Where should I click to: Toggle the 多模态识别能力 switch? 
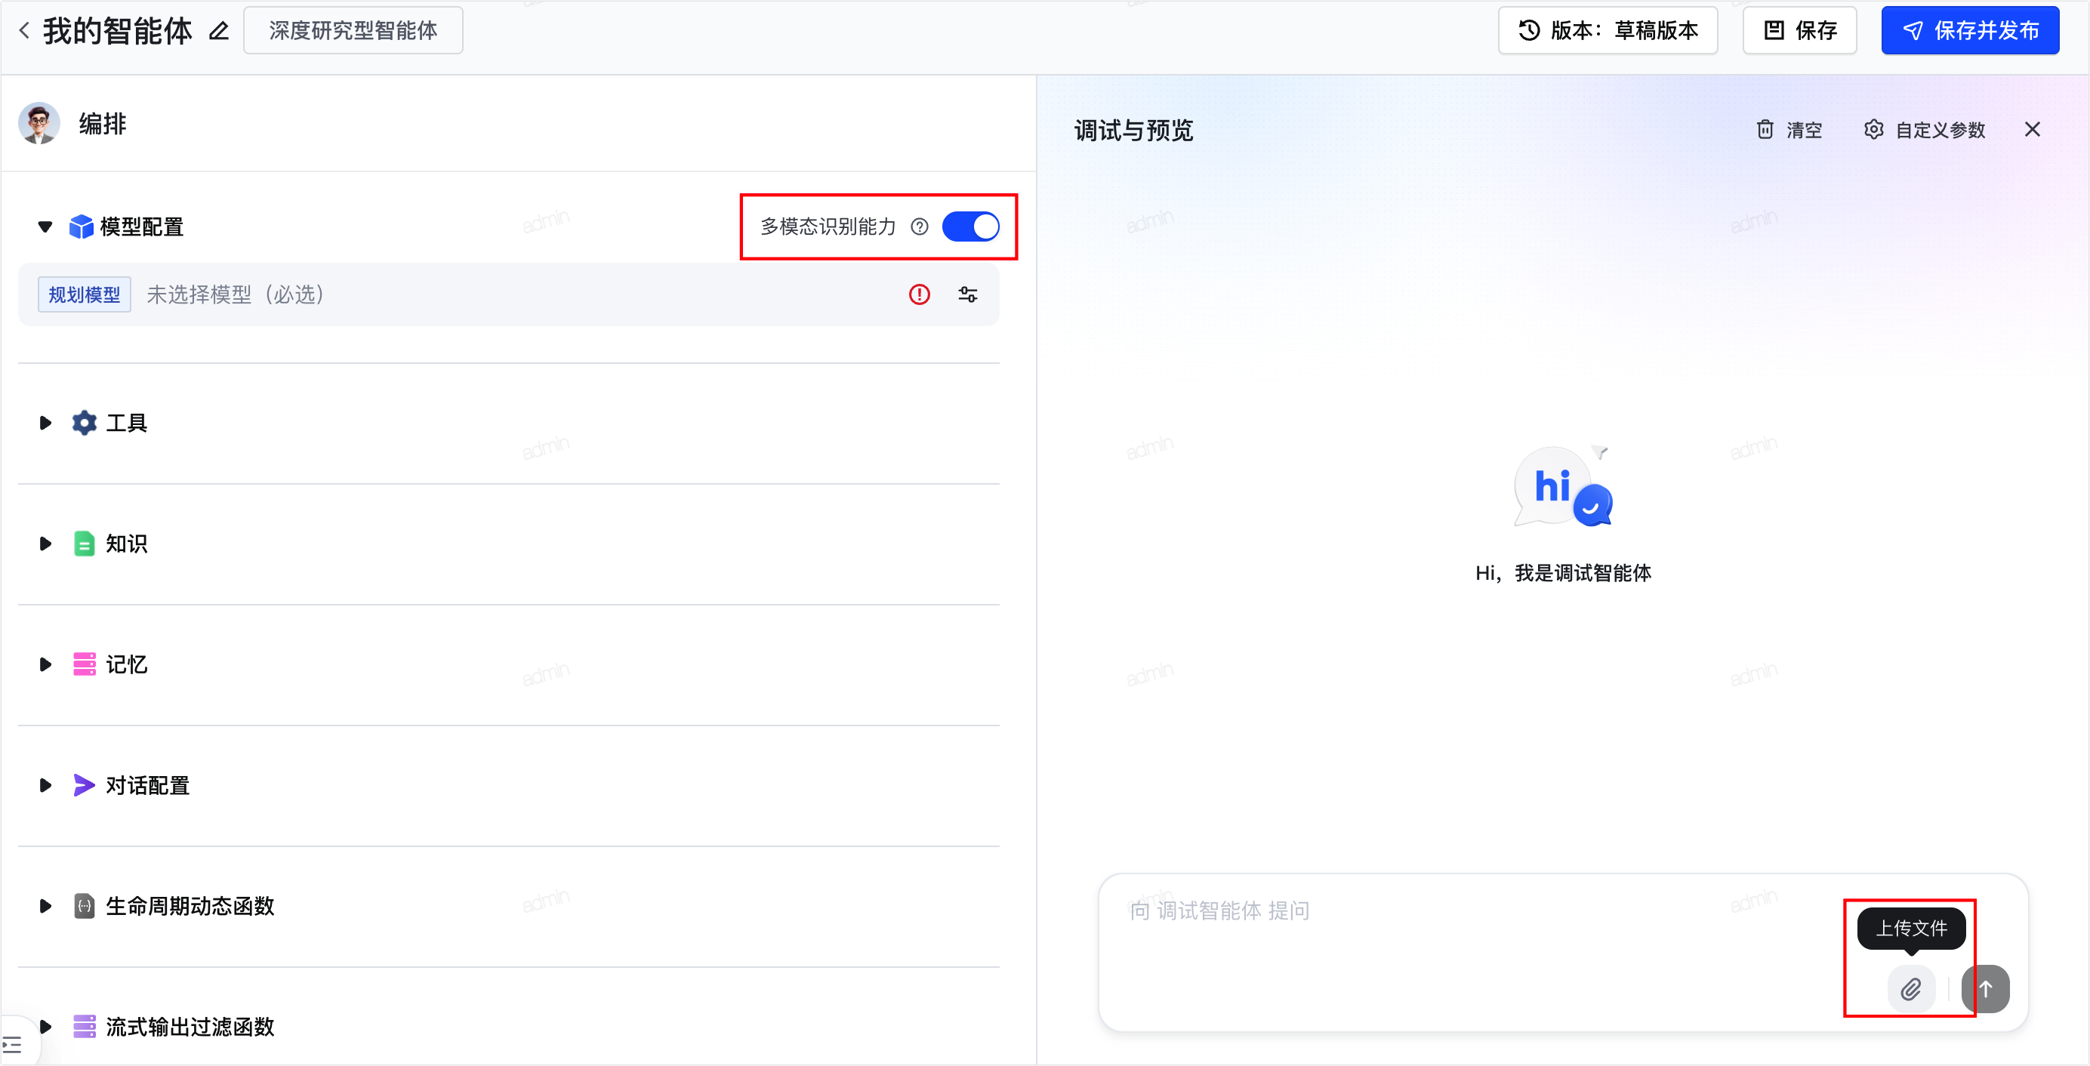click(x=970, y=226)
